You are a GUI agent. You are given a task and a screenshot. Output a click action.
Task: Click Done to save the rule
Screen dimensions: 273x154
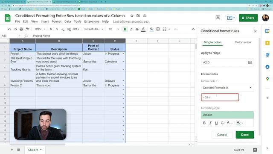point(244,135)
